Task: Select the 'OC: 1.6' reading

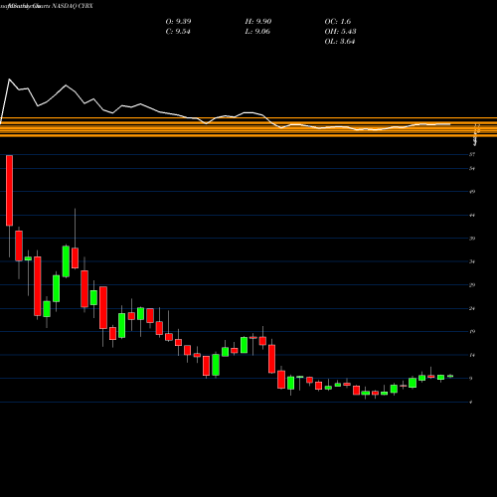Action: coord(338,22)
